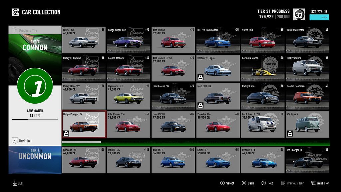Select the Alfa Romeo 155 tile

pos(129,124)
